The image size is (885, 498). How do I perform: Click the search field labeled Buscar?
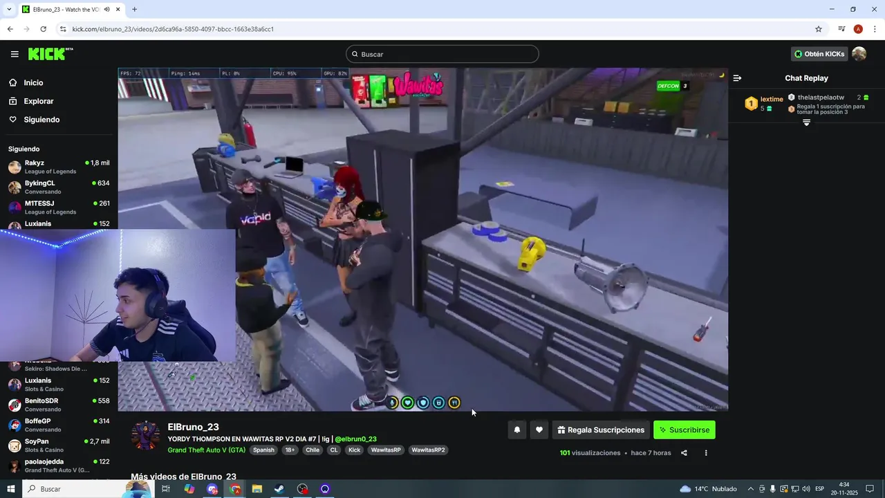pos(442,54)
